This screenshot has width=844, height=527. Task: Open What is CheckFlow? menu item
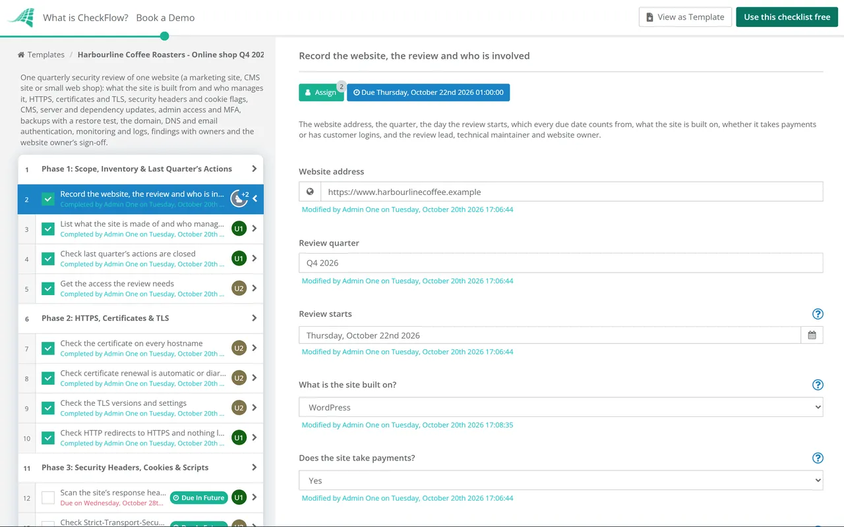[86, 18]
